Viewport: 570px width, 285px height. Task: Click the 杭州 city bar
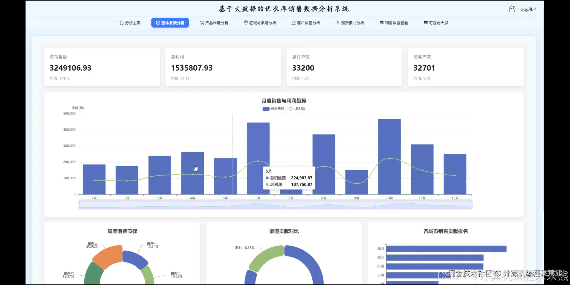pos(435,267)
